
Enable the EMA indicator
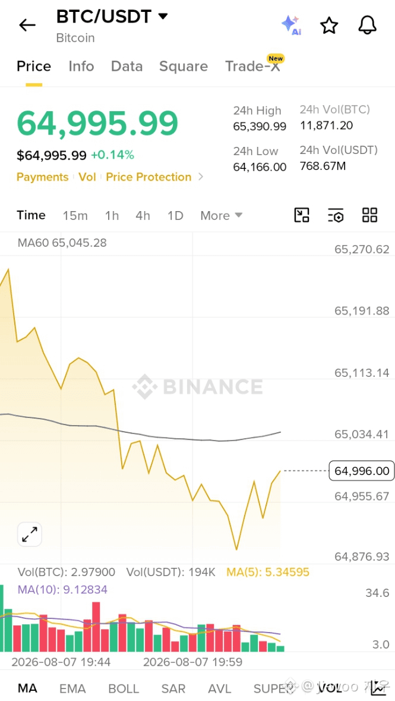[x=72, y=689]
